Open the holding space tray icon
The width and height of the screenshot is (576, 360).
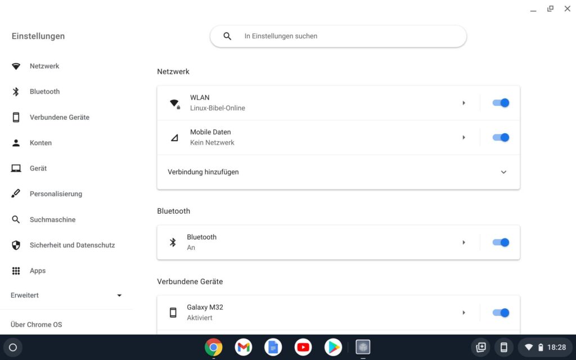[481, 347]
